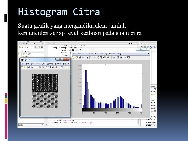Click Command Window prompt input line
The height and width of the screenshot is (141, 188).
[92, 125]
